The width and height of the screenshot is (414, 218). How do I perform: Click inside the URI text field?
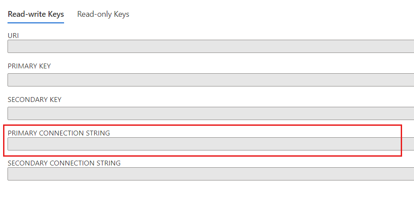click(211, 46)
